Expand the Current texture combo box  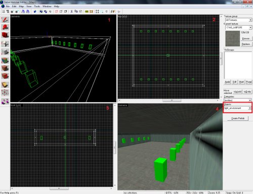238,27
